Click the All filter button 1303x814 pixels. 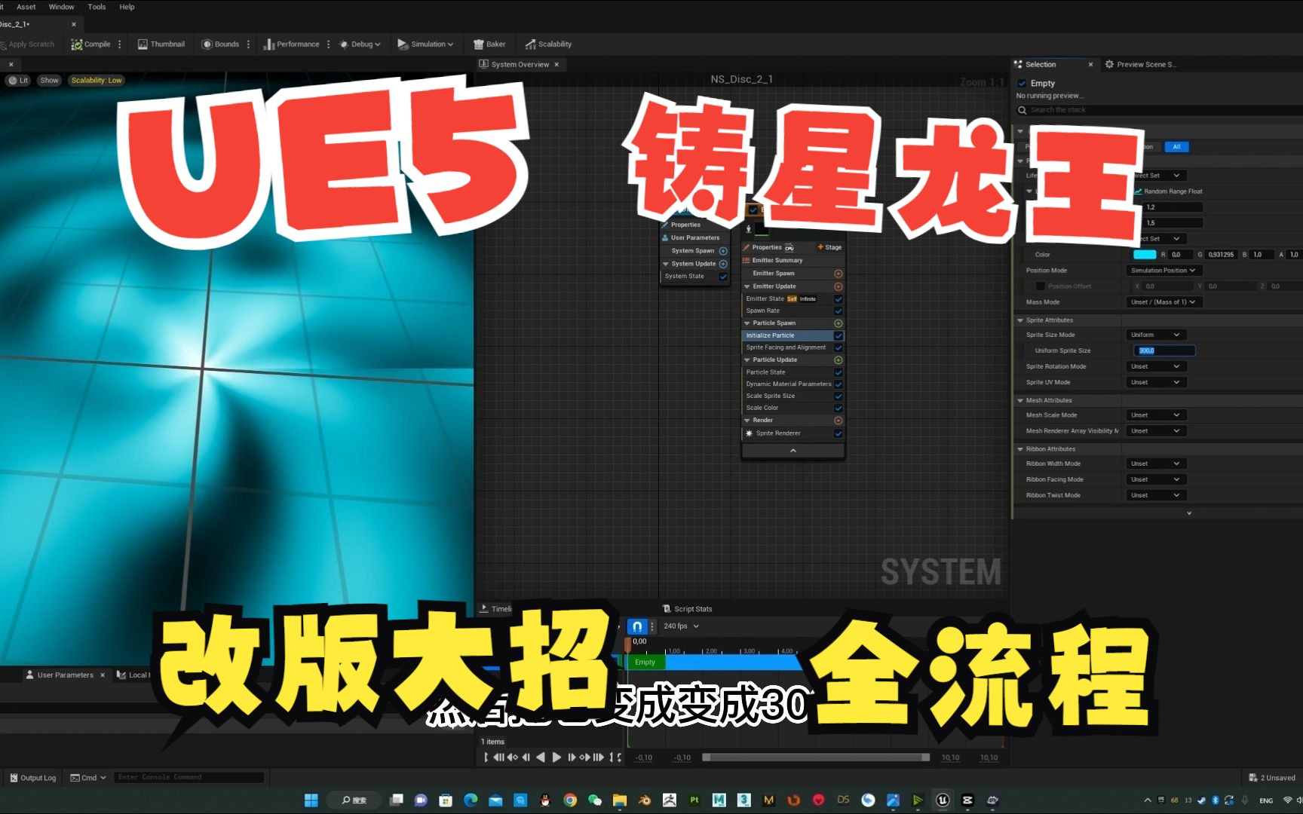click(1176, 147)
